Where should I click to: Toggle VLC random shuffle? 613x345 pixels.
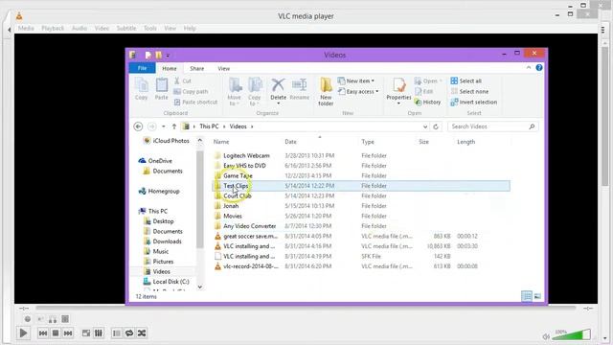tap(142, 333)
